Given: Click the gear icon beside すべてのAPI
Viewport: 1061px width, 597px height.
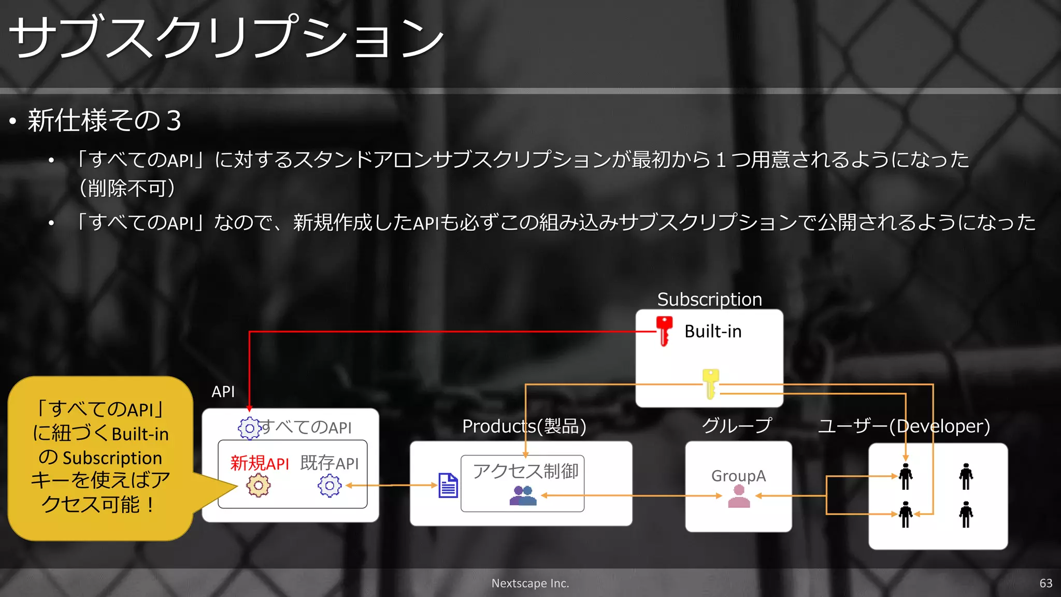Looking at the screenshot, I should coord(249,428).
